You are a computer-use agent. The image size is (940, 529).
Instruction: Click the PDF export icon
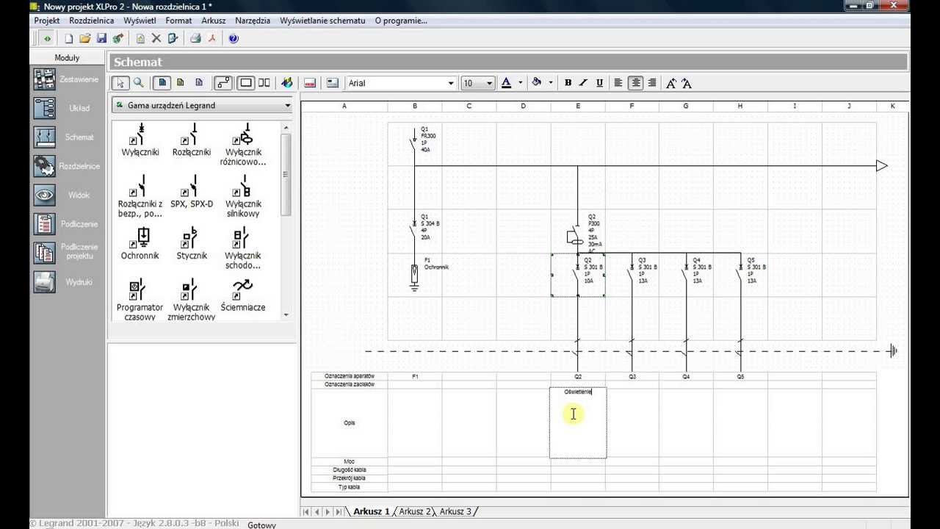[212, 38]
